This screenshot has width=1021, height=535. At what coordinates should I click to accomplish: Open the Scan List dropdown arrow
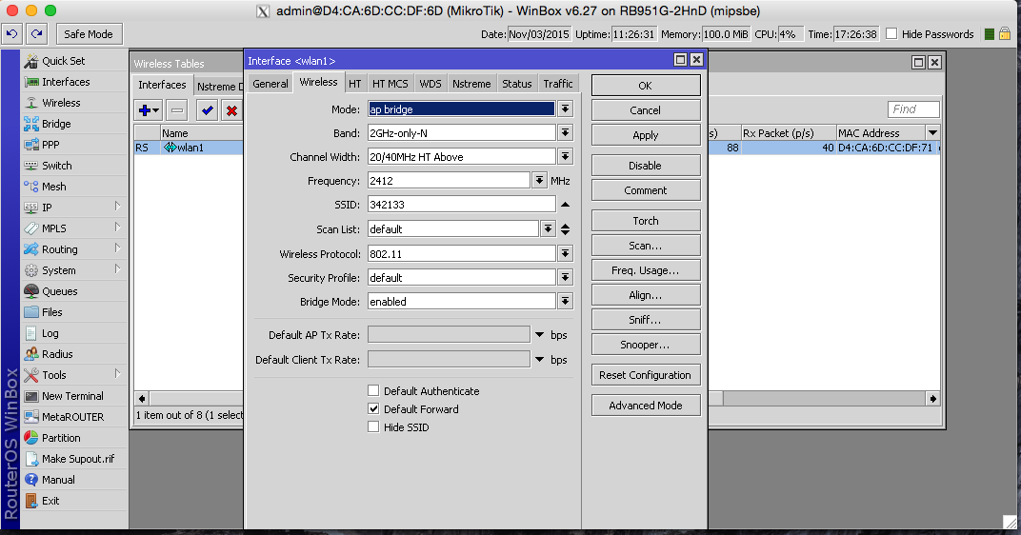click(549, 228)
